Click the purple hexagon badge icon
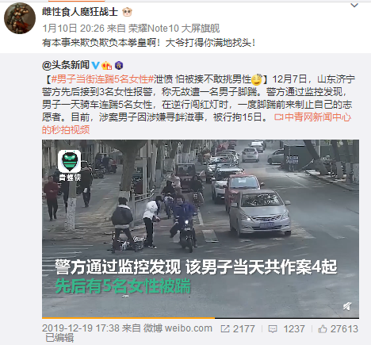Viewport: 371px width, 345px height. pos(119,65)
